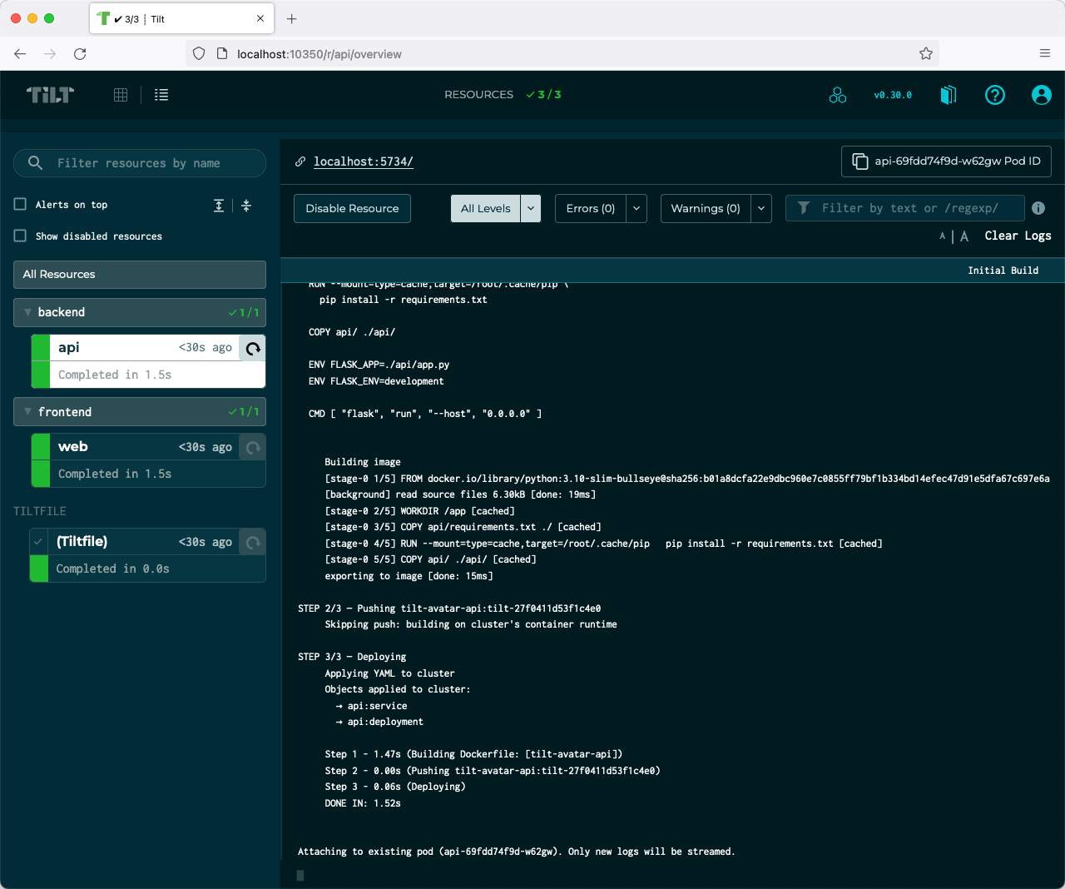Image resolution: width=1065 pixels, height=889 pixels.
Task: Select the web resource item
Action: [x=148, y=460]
